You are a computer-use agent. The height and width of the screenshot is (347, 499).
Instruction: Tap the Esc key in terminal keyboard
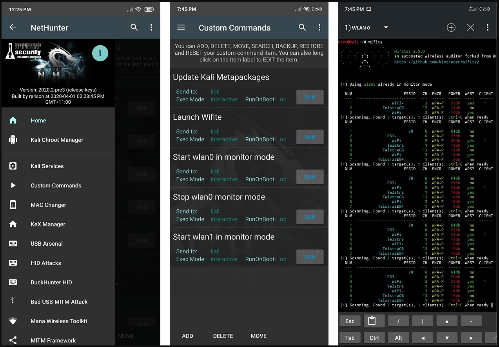coord(350,321)
